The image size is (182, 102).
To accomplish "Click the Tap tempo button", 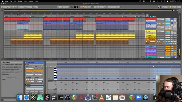I will coord(7,7).
